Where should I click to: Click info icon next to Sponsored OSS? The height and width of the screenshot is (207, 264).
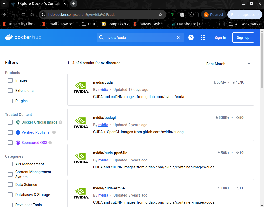tap(50, 143)
